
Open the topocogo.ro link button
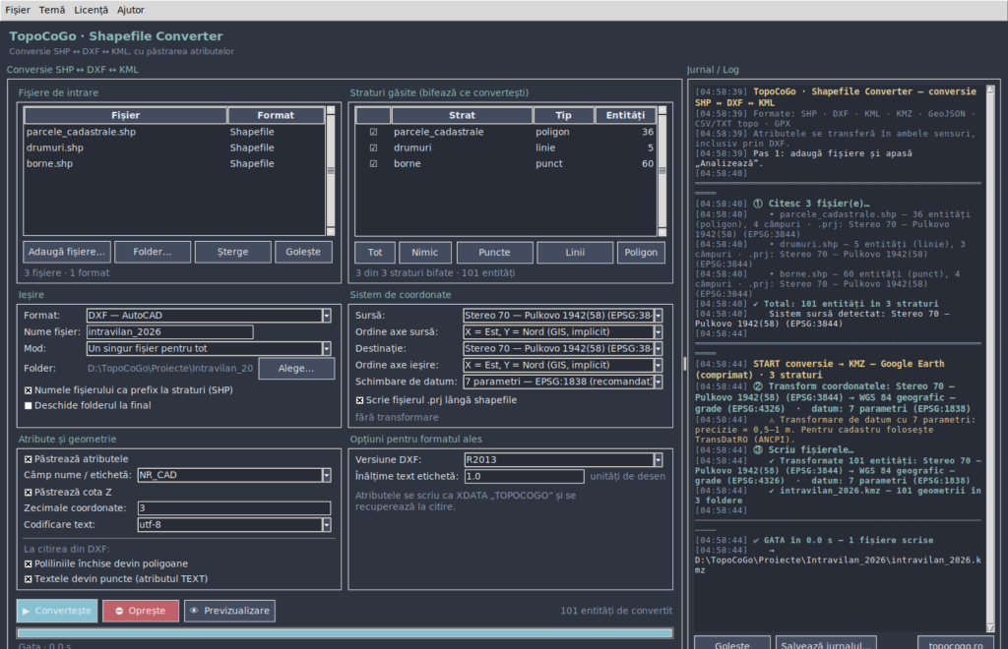[956, 644]
